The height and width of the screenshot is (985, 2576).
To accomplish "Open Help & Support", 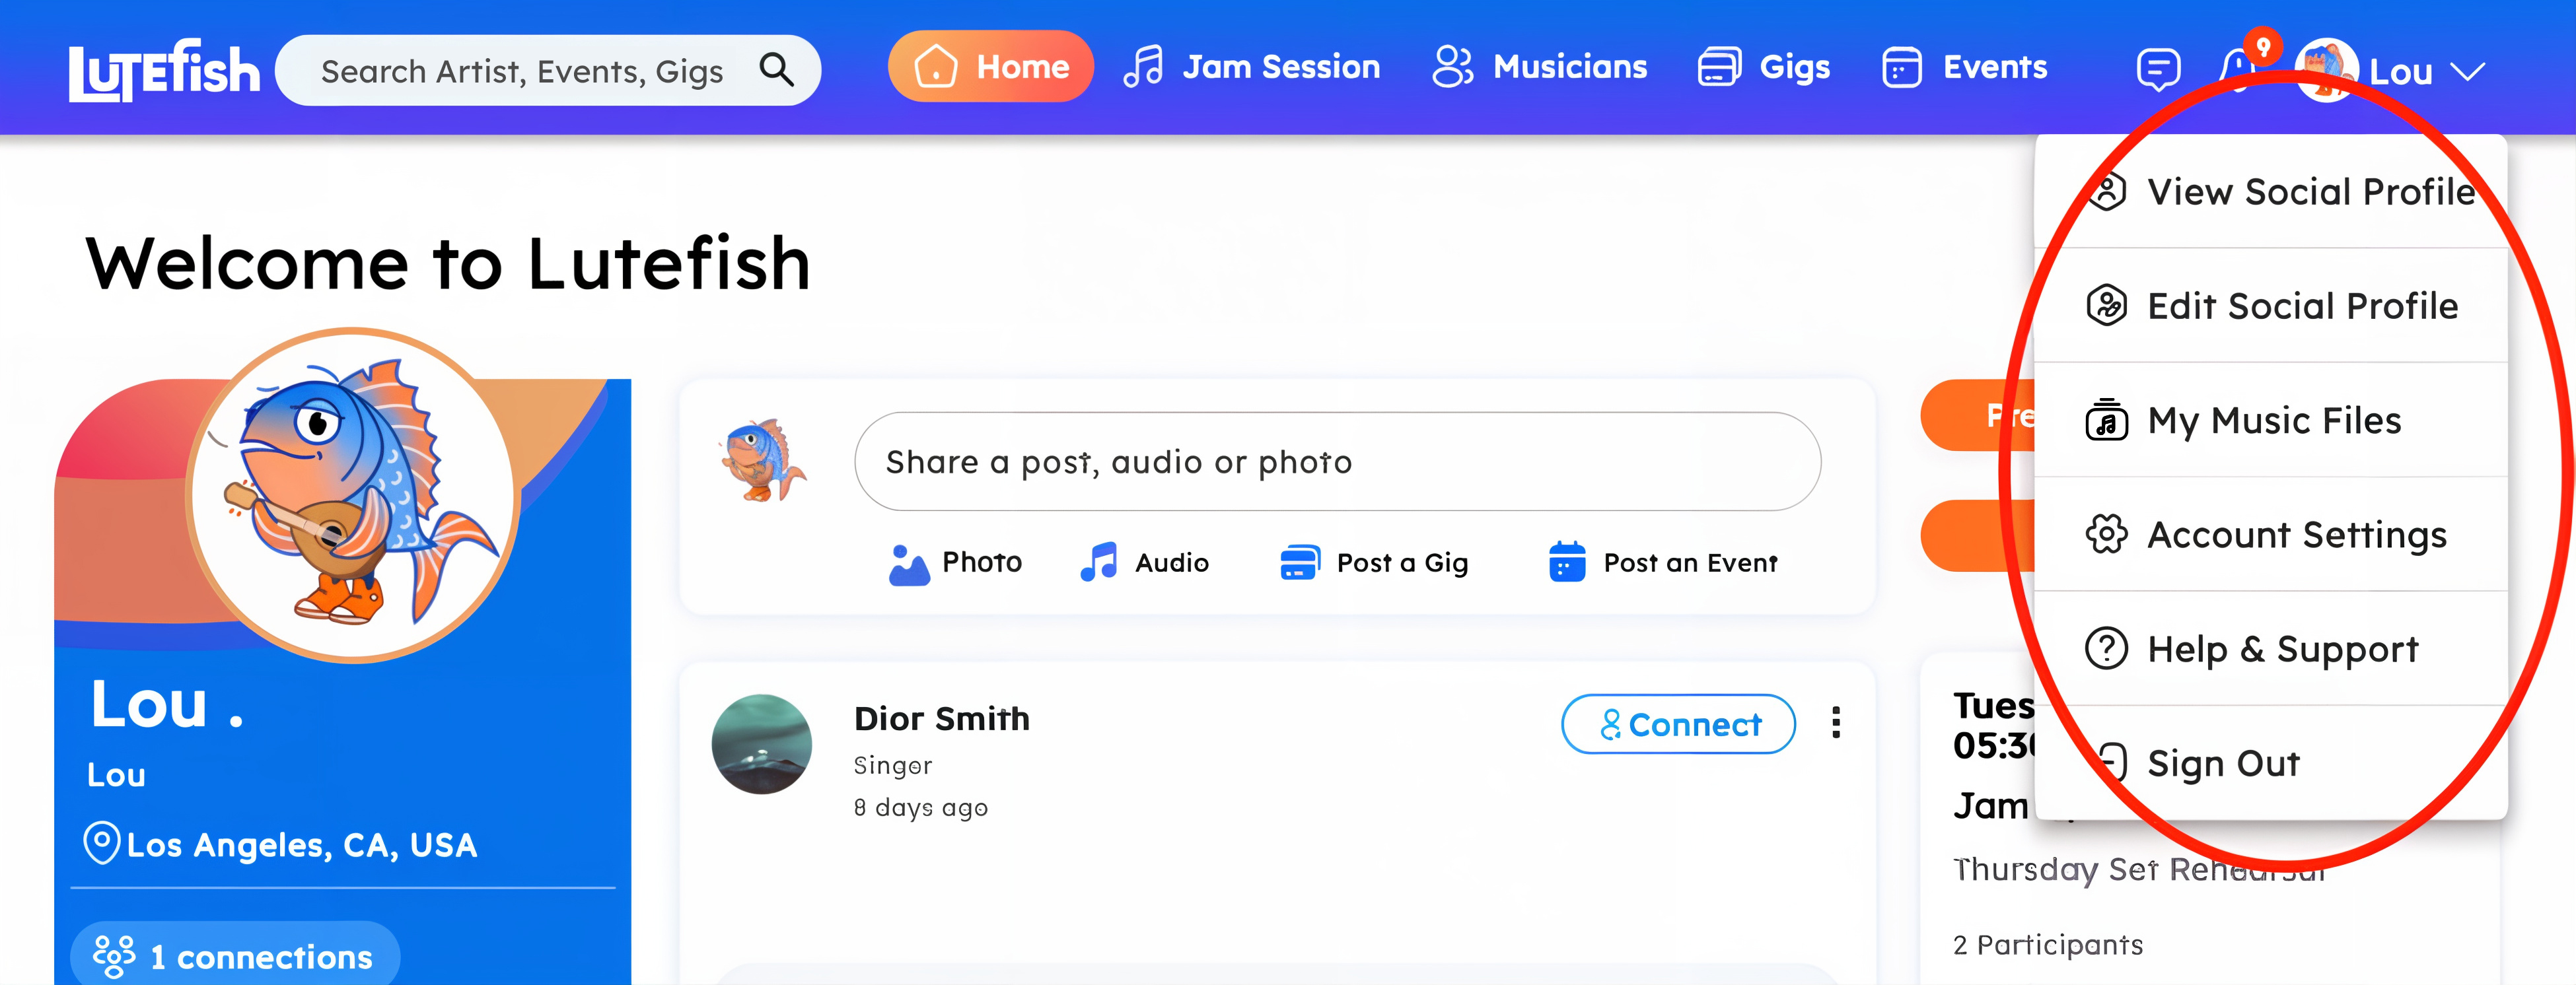I will pyautogui.click(x=2271, y=648).
